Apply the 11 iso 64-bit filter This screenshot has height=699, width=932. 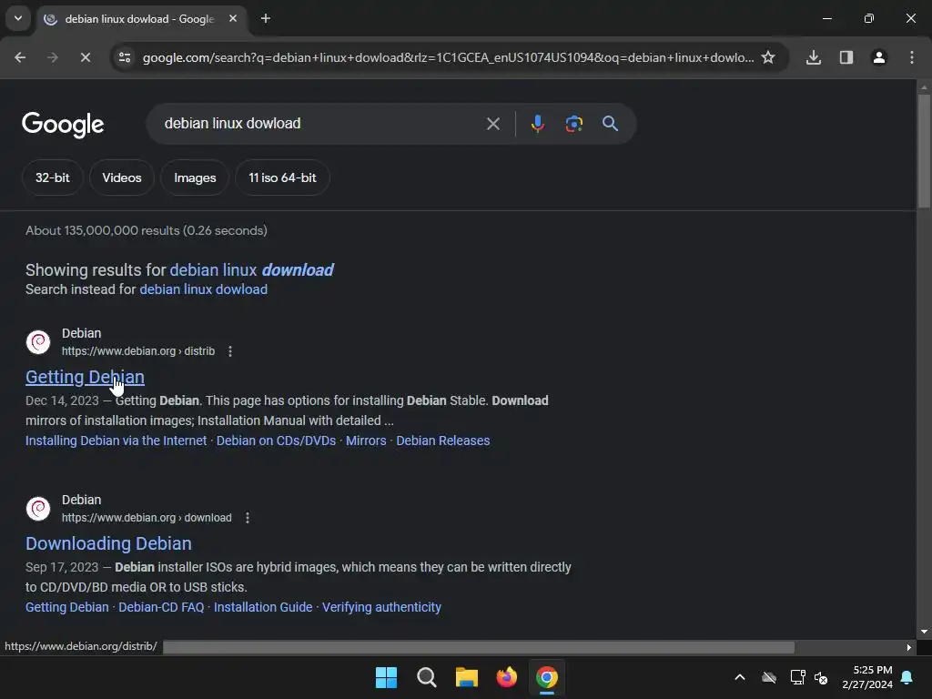(282, 177)
